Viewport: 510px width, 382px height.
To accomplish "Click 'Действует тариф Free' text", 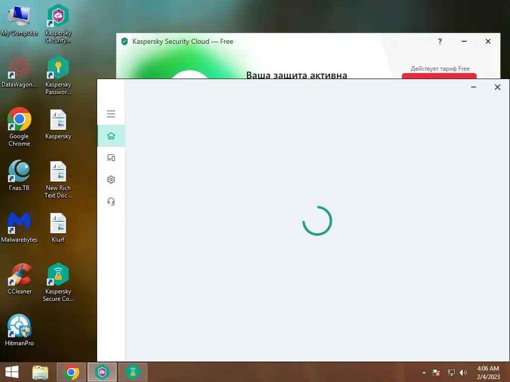I will 440,69.
